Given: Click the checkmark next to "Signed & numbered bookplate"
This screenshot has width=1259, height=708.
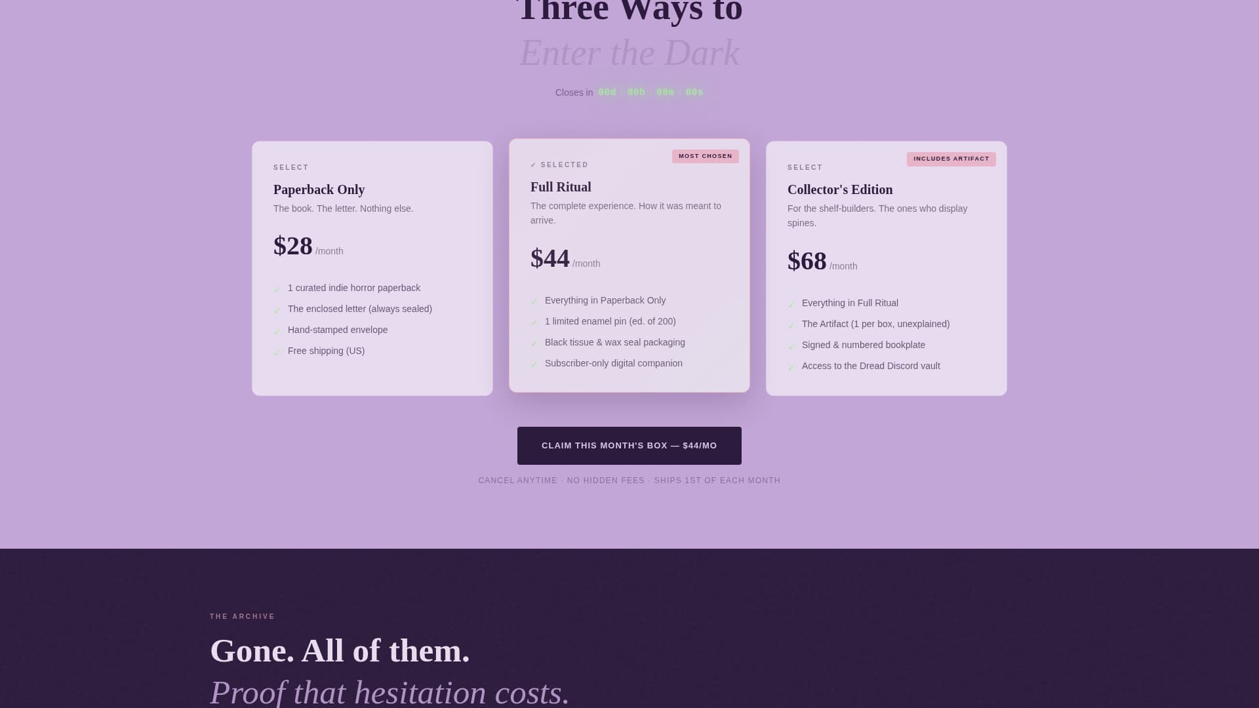Looking at the screenshot, I should click(791, 345).
